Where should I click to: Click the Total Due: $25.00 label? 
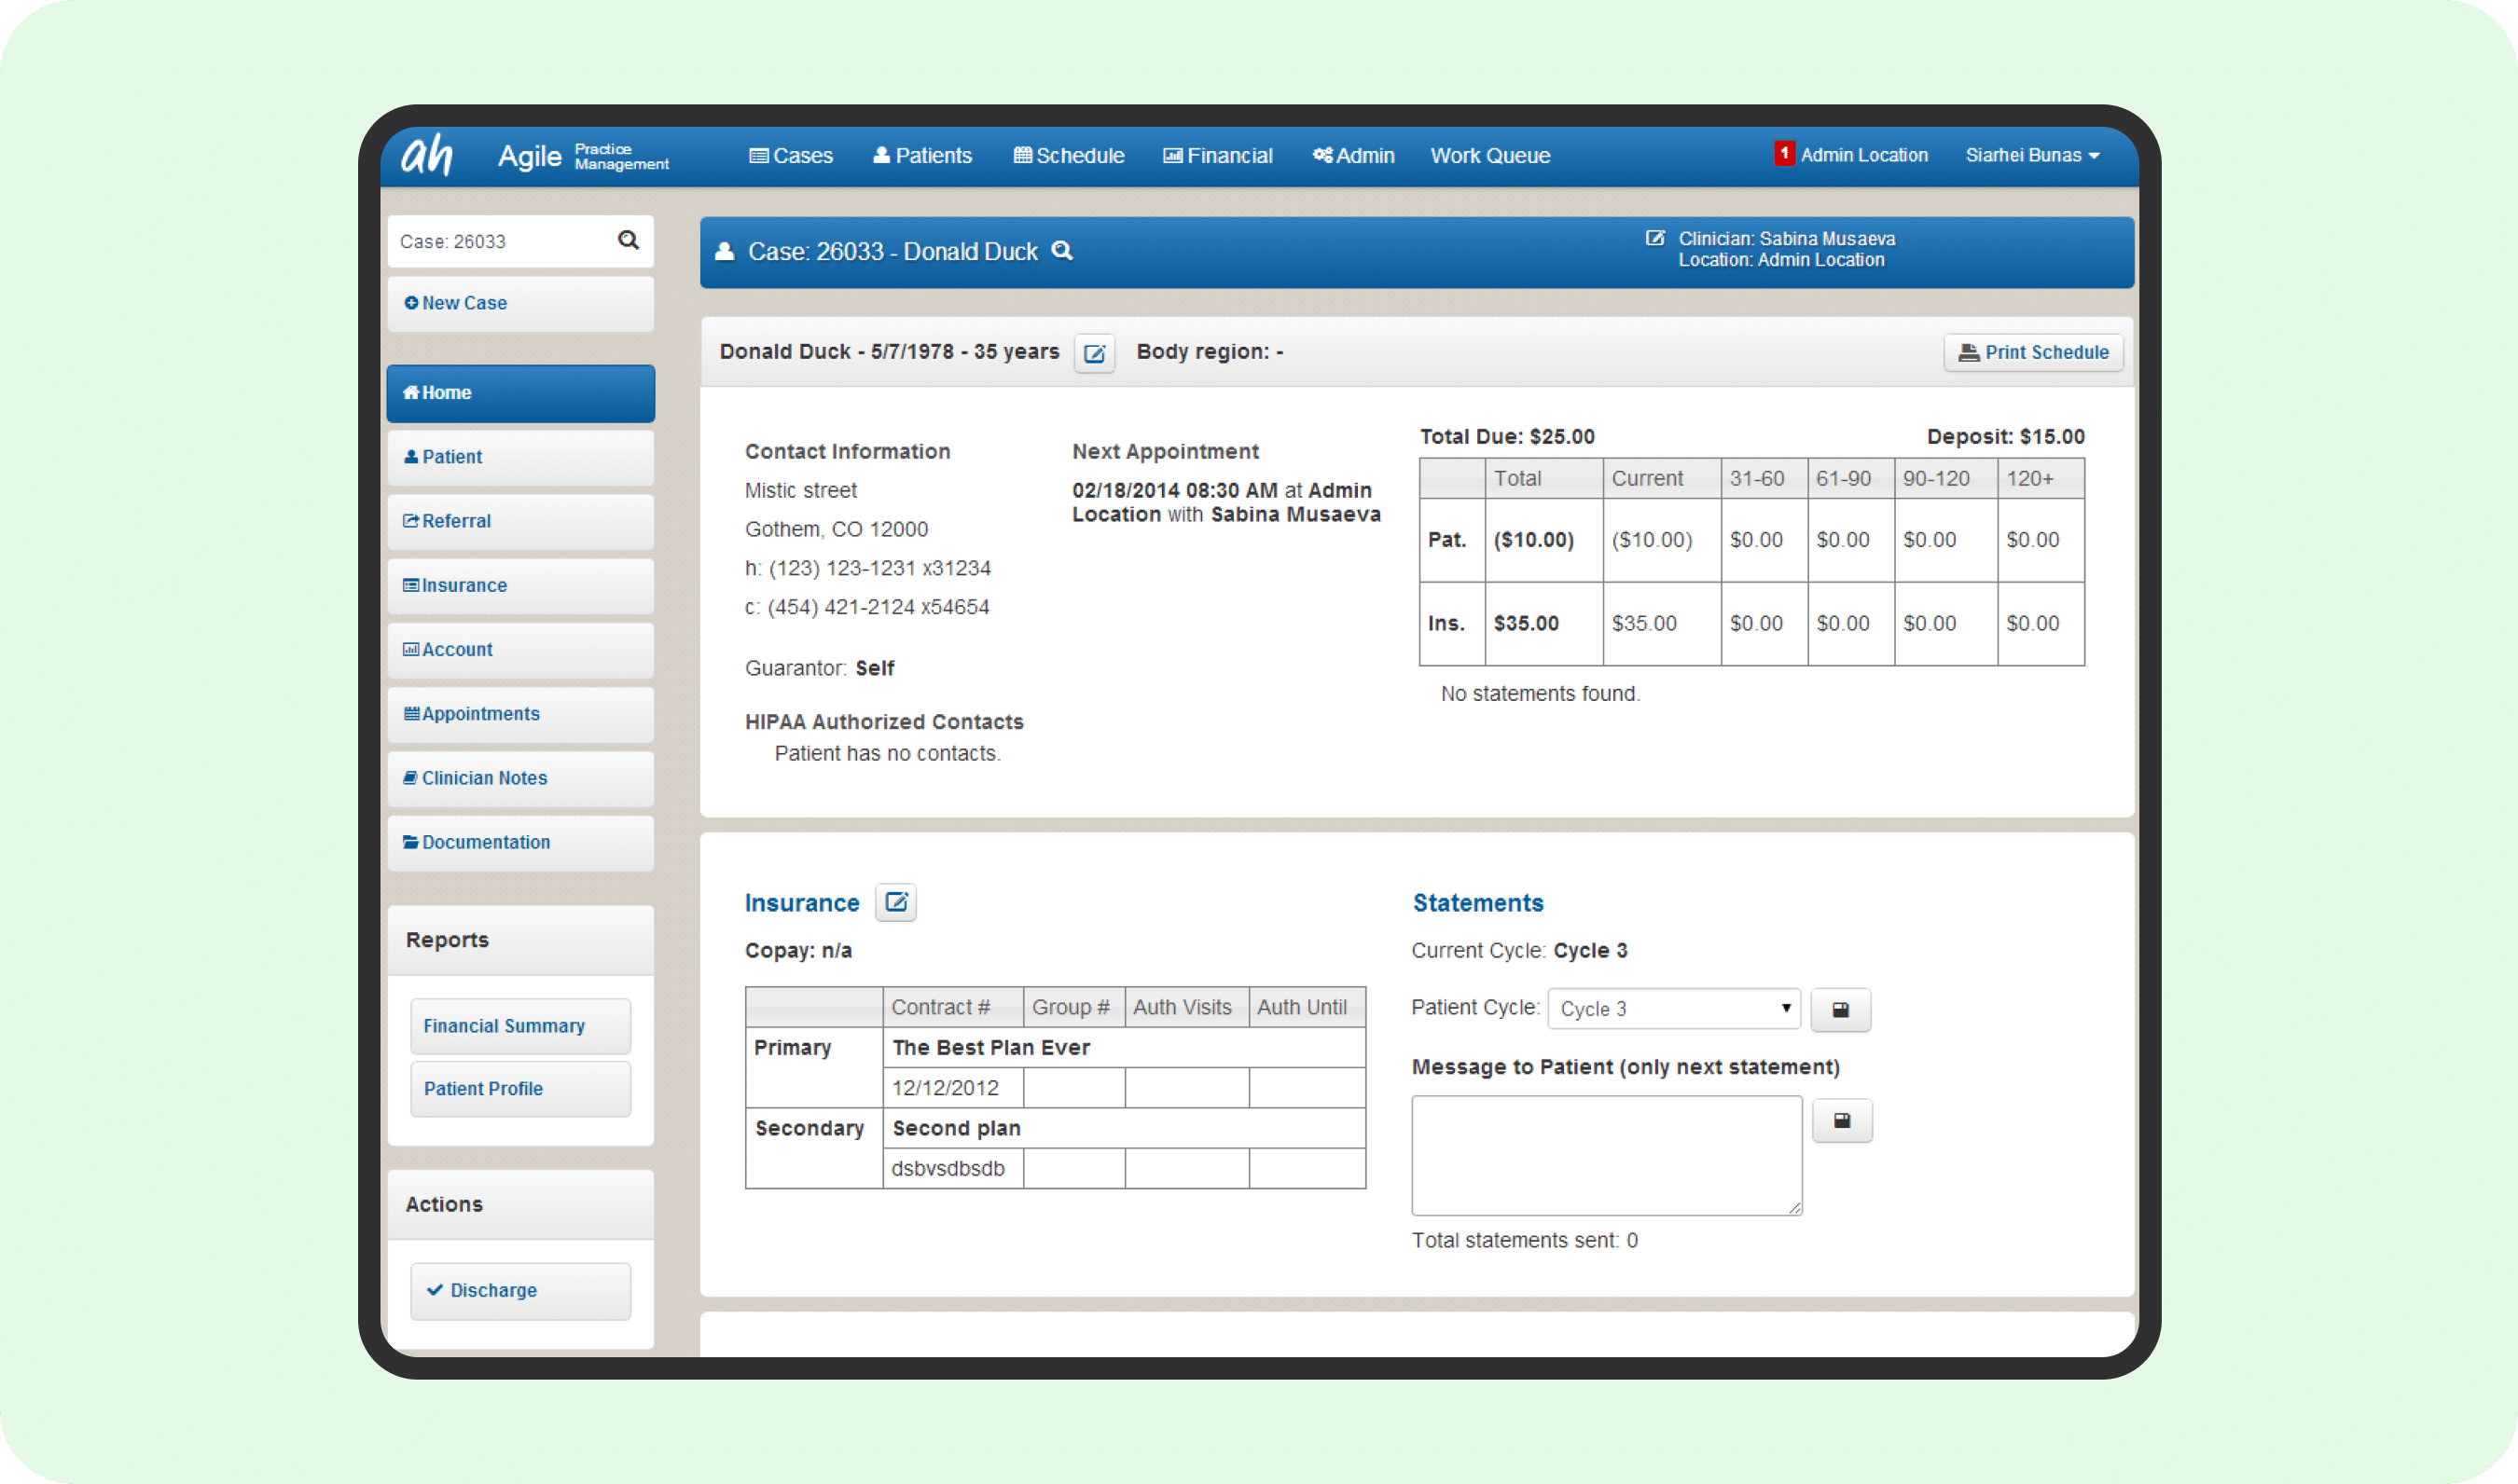1506,437
